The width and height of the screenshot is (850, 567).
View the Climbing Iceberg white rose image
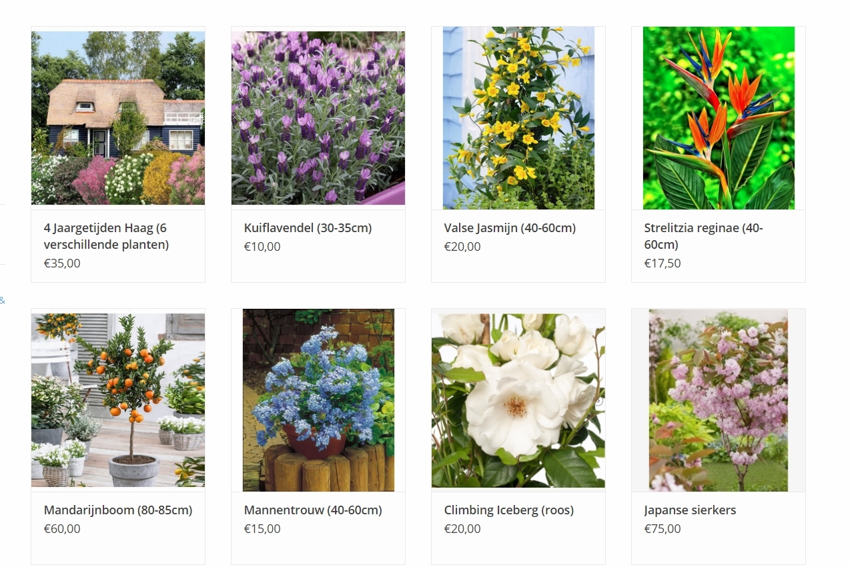[x=518, y=400]
